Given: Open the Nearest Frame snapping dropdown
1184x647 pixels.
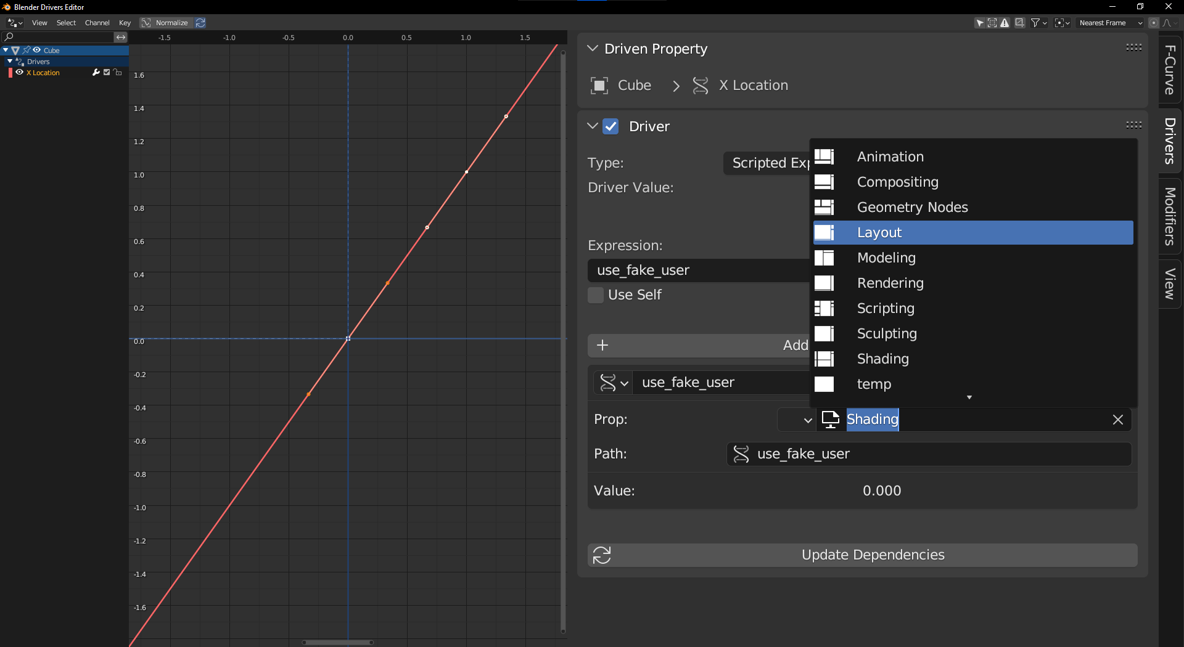Looking at the screenshot, I should tap(1111, 23).
